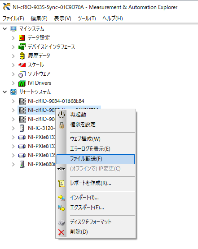Open the ヘルプ(H) menu

(x=113, y=18)
